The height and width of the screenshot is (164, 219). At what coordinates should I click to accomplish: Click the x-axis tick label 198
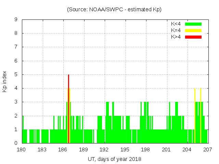point(146,150)
